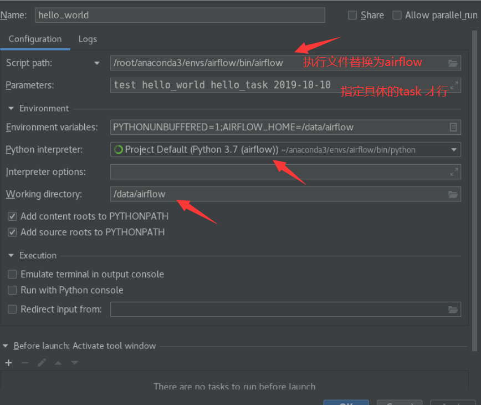Browse for working directory folder icon
This screenshot has width=481, height=405.
click(453, 194)
